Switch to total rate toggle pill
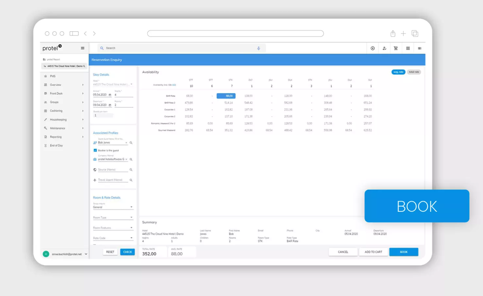This screenshot has height=296, width=483. click(414, 72)
